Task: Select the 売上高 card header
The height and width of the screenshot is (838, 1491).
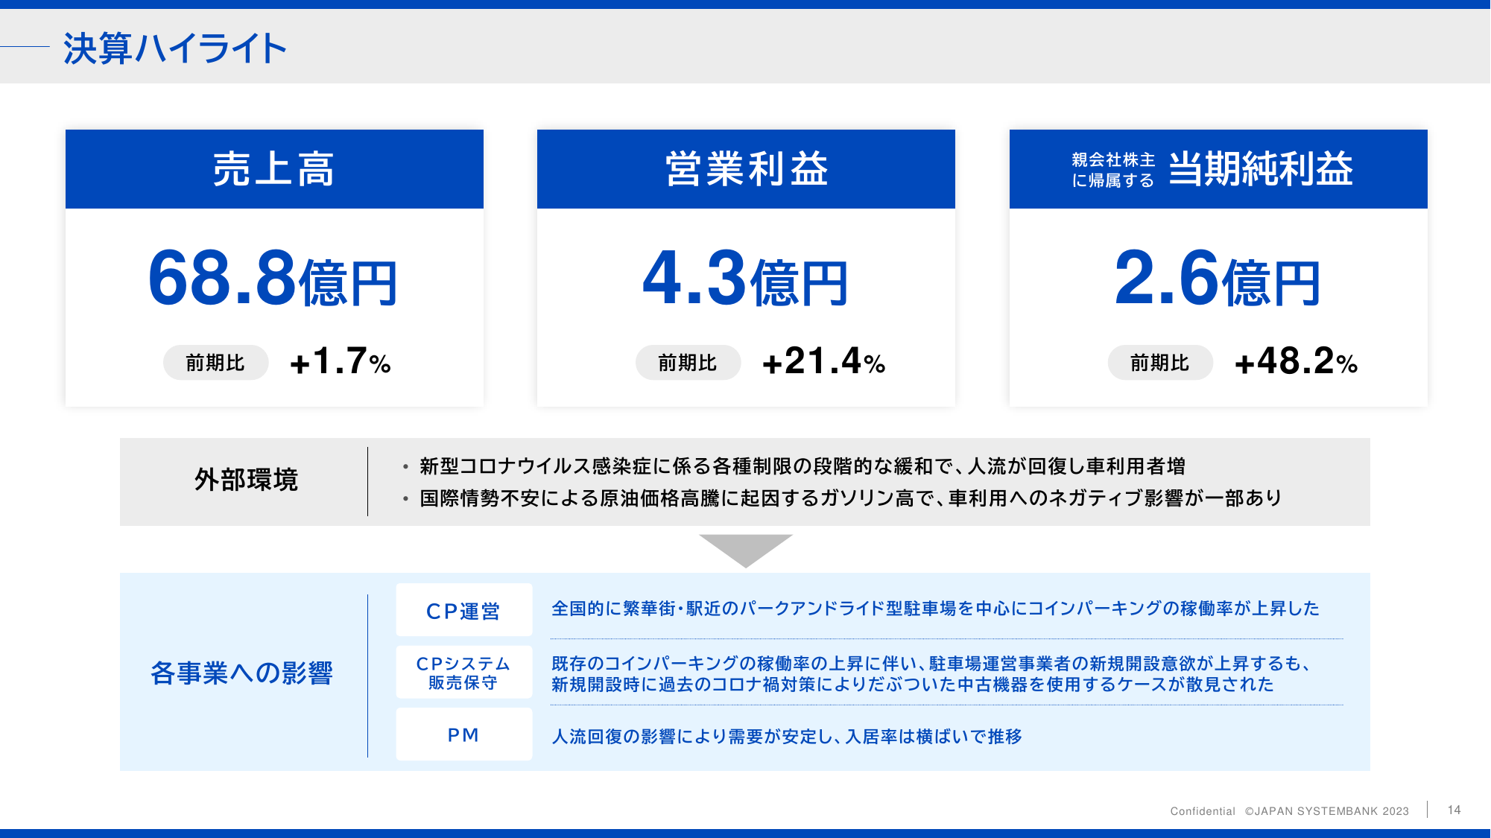Action: (274, 169)
